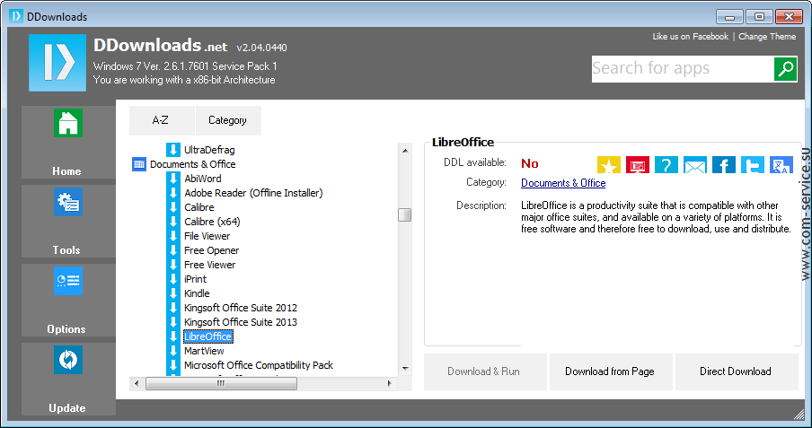
Task: Click the window resize grip corner
Action: pyautogui.click(x=799, y=414)
